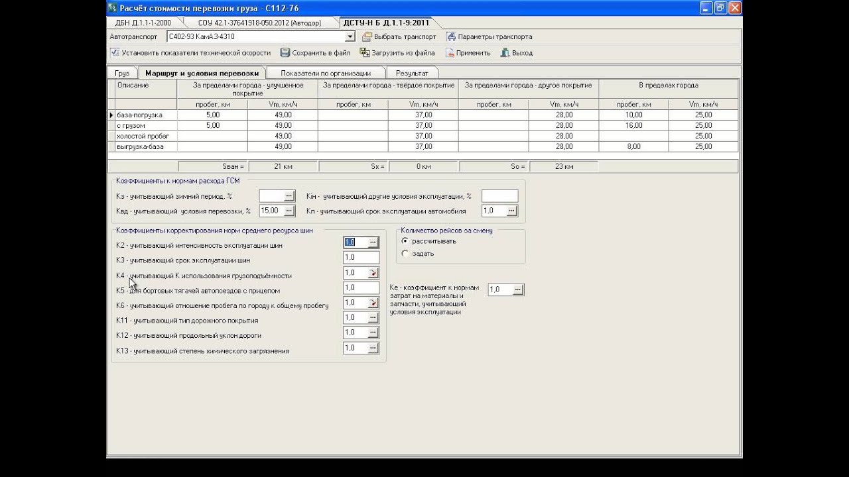Click the 0 км Sx total
This screenshot has height=477, width=849.
[x=423, y=166]
